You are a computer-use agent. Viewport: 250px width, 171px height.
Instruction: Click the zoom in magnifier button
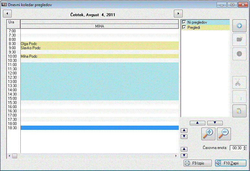click(x=209, y=133)
